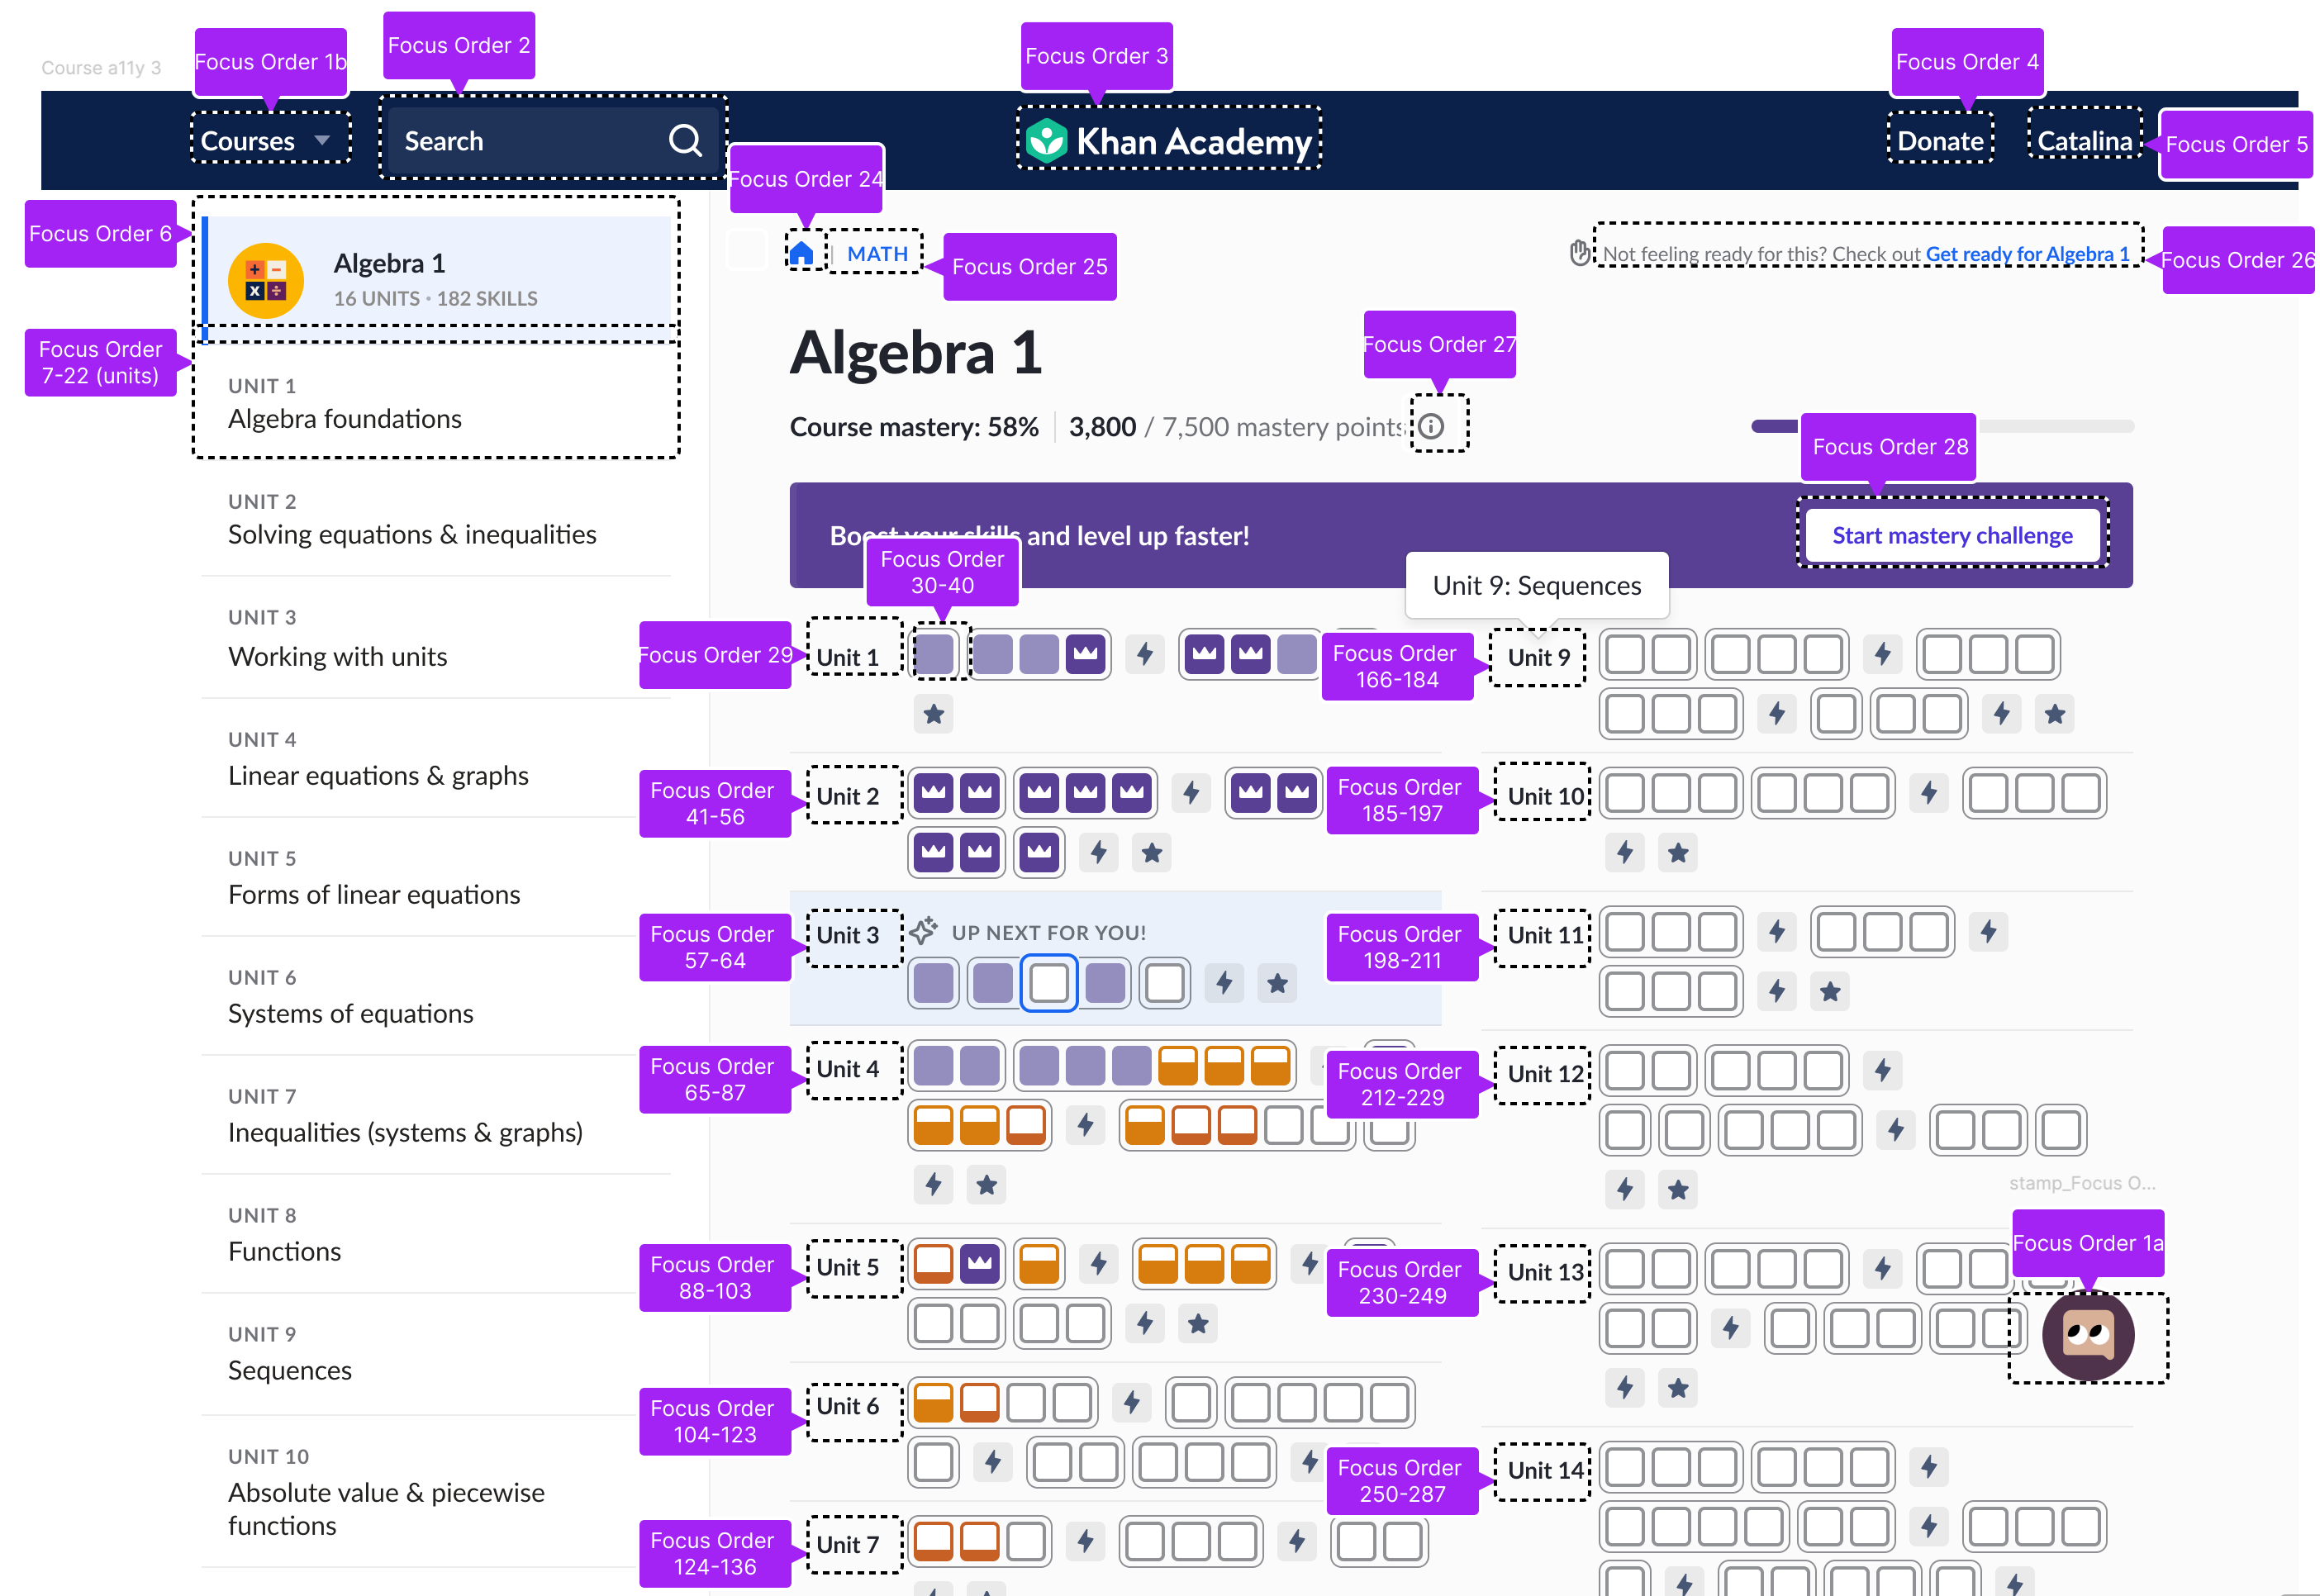Click the Khan Academy logo

(x=1169, y=141)
